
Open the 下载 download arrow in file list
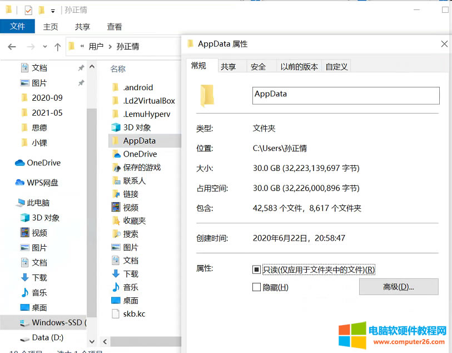click(x=116, y=274)
